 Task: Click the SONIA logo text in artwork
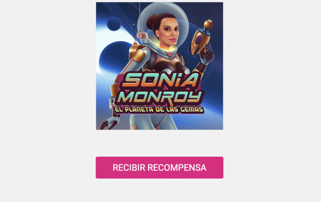point(160,80)
